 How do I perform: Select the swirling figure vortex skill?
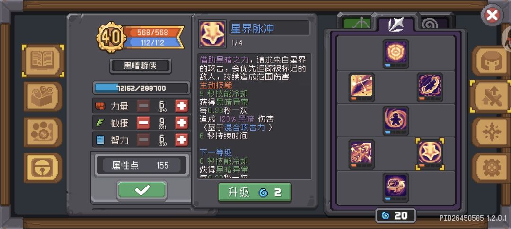point(396,121)
